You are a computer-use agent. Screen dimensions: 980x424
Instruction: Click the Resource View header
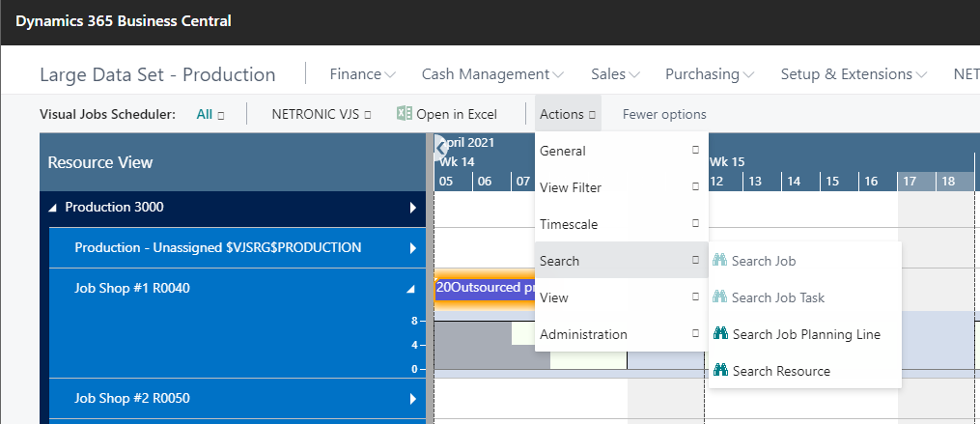click(100, 162)
